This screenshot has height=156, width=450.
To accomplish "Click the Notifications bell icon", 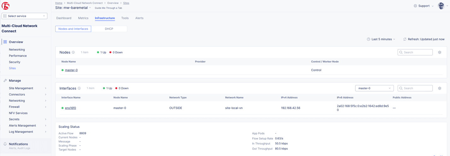I will tap(5, 144).
